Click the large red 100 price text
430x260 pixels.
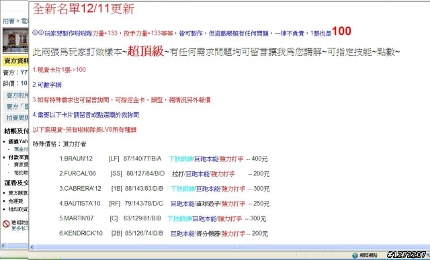(x=341, y=31)
